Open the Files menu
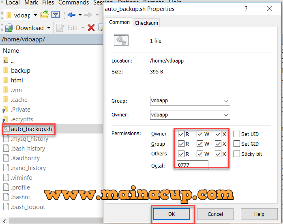Screen dimensions: 283x224 point(48,2)
